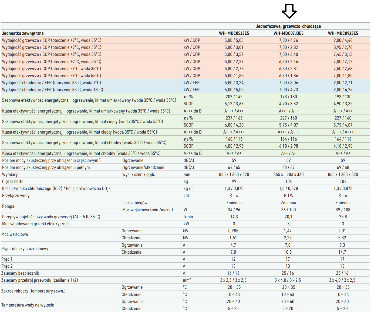The height and width of the screenshot is (313, 371).
Task: Click the 'Moc wbudowanej grzałki elektrycznej' label
Action: tap(35, 224)
